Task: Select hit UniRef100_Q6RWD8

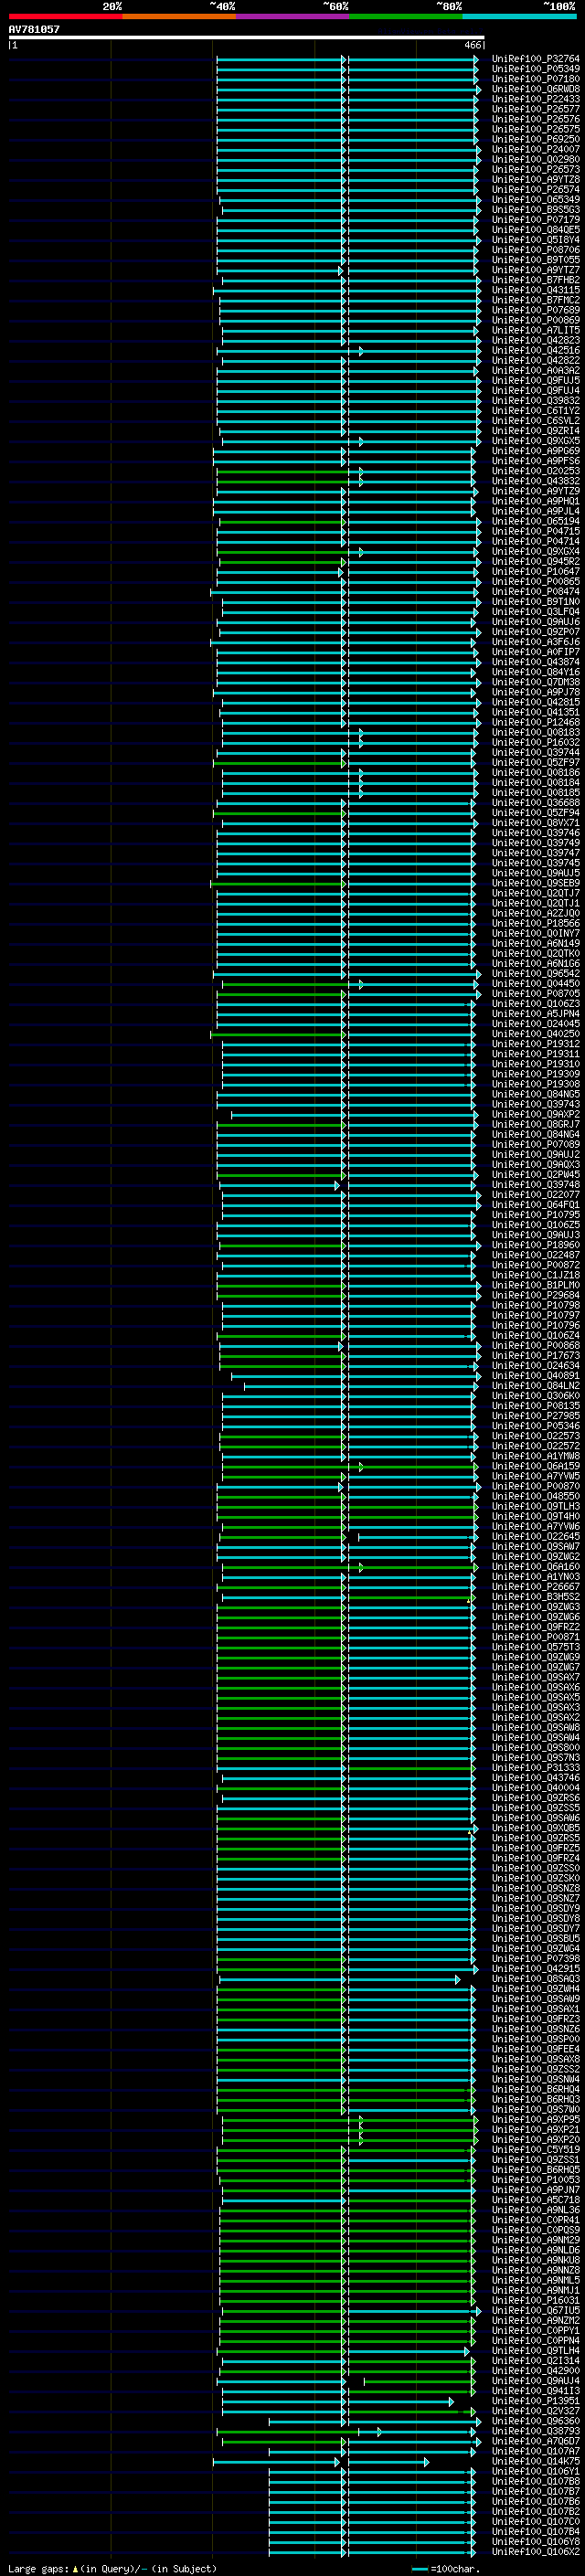Action: [x=535, y=89]
